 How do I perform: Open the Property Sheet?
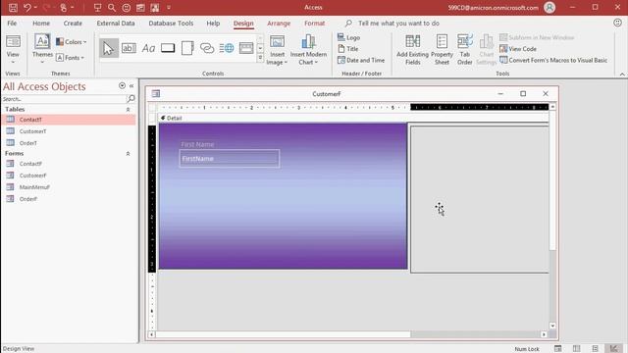pos(442,50)
